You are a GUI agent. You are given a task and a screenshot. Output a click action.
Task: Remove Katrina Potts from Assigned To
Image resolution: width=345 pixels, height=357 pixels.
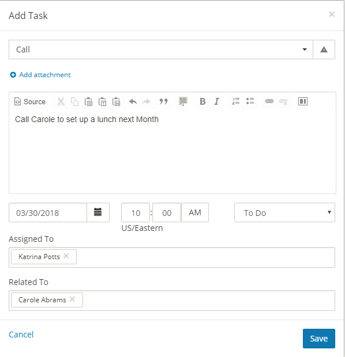click(x=66, y=256)
